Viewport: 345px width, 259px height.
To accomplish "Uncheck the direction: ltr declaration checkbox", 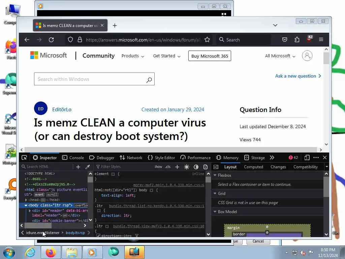I will 98,236.
